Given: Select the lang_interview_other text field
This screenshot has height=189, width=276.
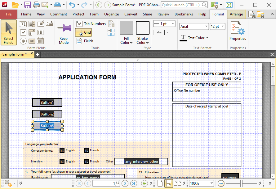Looking at the screenshot, I should coord(141,162).
